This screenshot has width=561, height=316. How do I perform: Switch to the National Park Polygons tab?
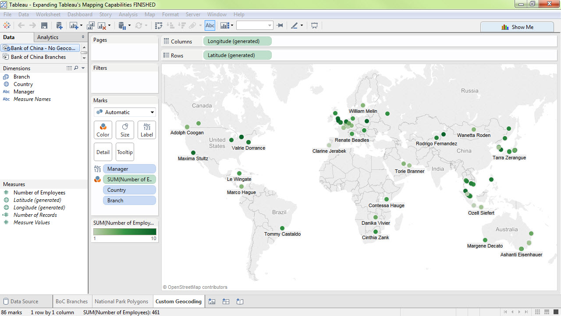121,302
